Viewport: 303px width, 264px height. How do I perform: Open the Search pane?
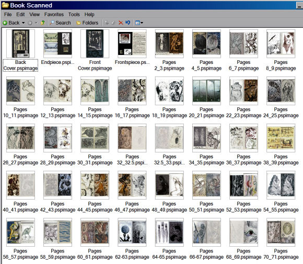coord(60,23)
